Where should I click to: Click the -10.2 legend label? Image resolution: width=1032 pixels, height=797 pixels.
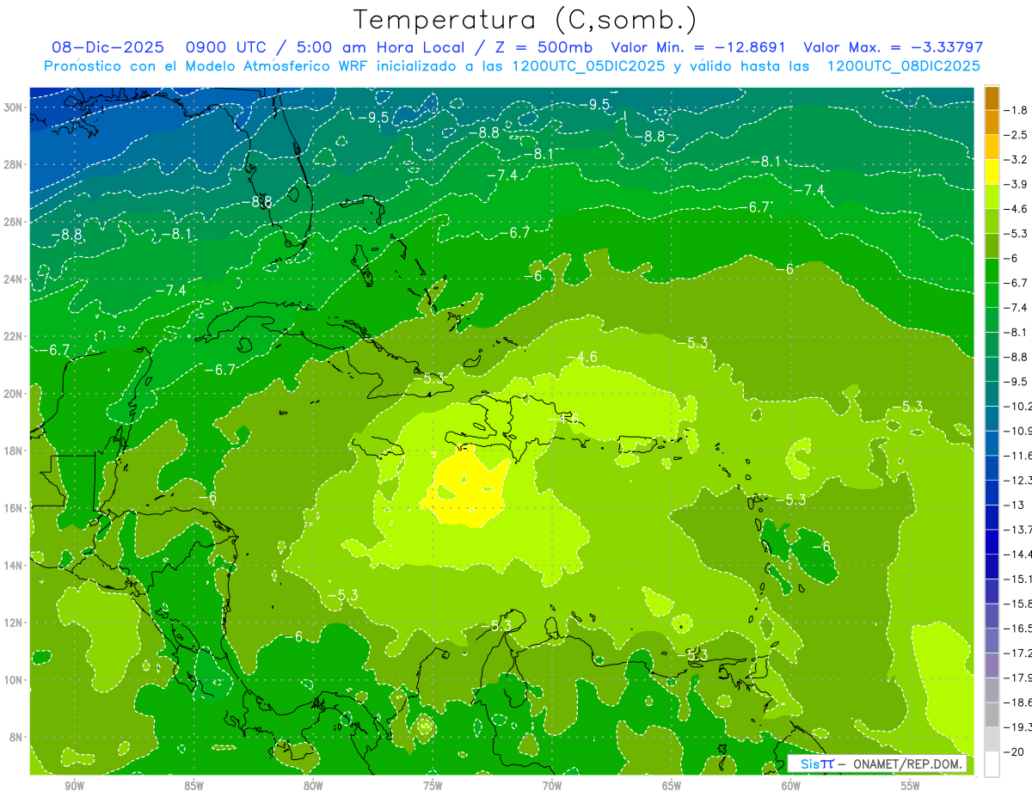click(x=1018, y=406)
